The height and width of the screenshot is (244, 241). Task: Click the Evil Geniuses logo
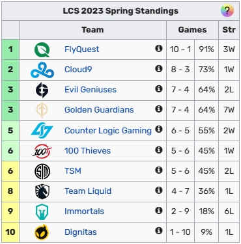[x=42, y=90]
